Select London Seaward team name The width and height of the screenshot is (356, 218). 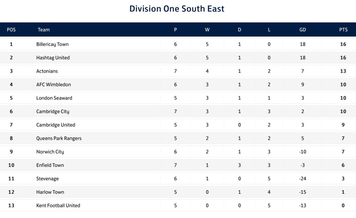54,98
